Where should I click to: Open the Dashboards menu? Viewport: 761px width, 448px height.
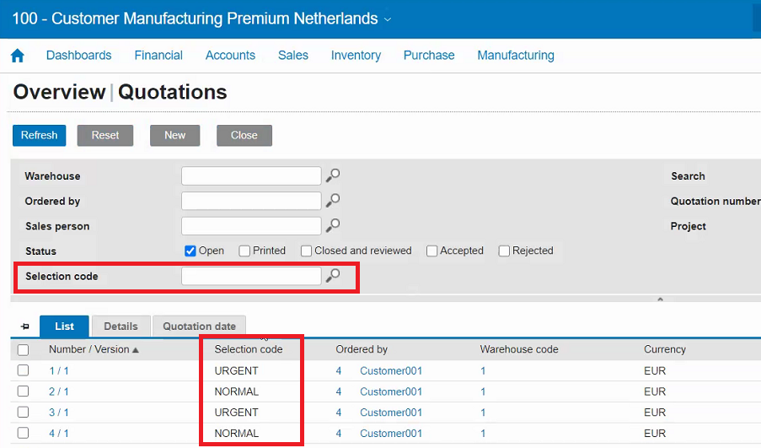[x=78, y=56]
